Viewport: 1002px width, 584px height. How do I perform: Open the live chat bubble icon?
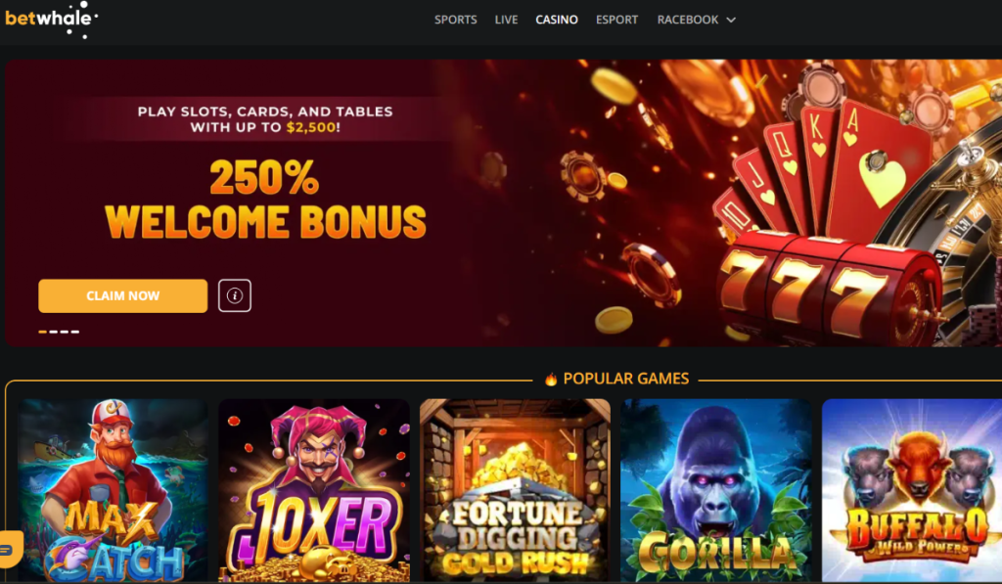click(x=10, y=549)
